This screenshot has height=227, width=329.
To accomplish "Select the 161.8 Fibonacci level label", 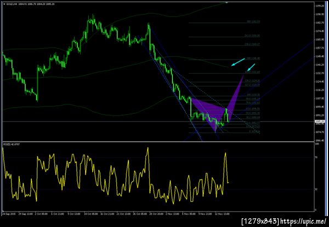I will coord(252,72).
